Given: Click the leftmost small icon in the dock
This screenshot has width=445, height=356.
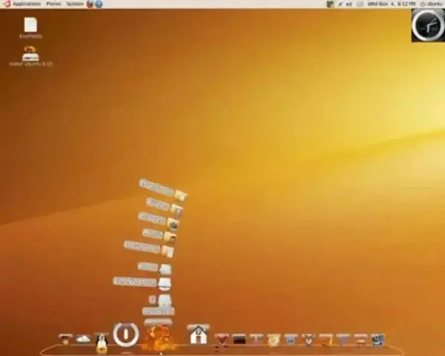Looking at the screenshot, I should [65, 339].
